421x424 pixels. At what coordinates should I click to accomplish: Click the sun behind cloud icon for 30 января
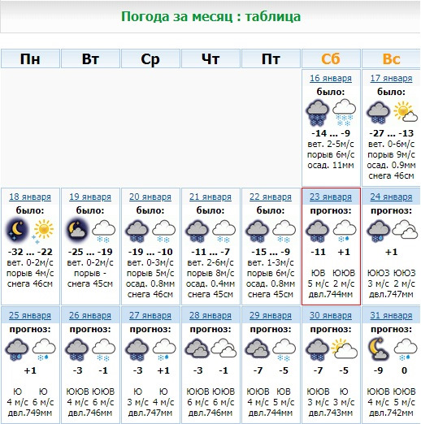tap(345, 348)
